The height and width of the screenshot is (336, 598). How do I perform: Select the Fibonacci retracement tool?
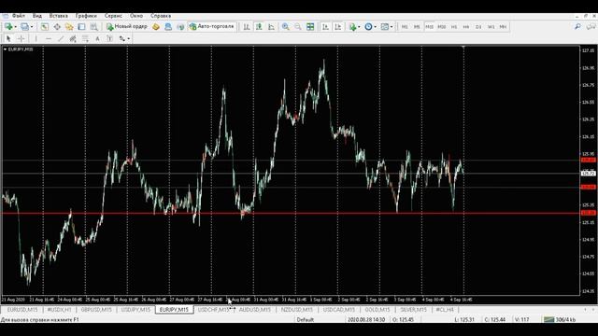click(x=85, y=38)
